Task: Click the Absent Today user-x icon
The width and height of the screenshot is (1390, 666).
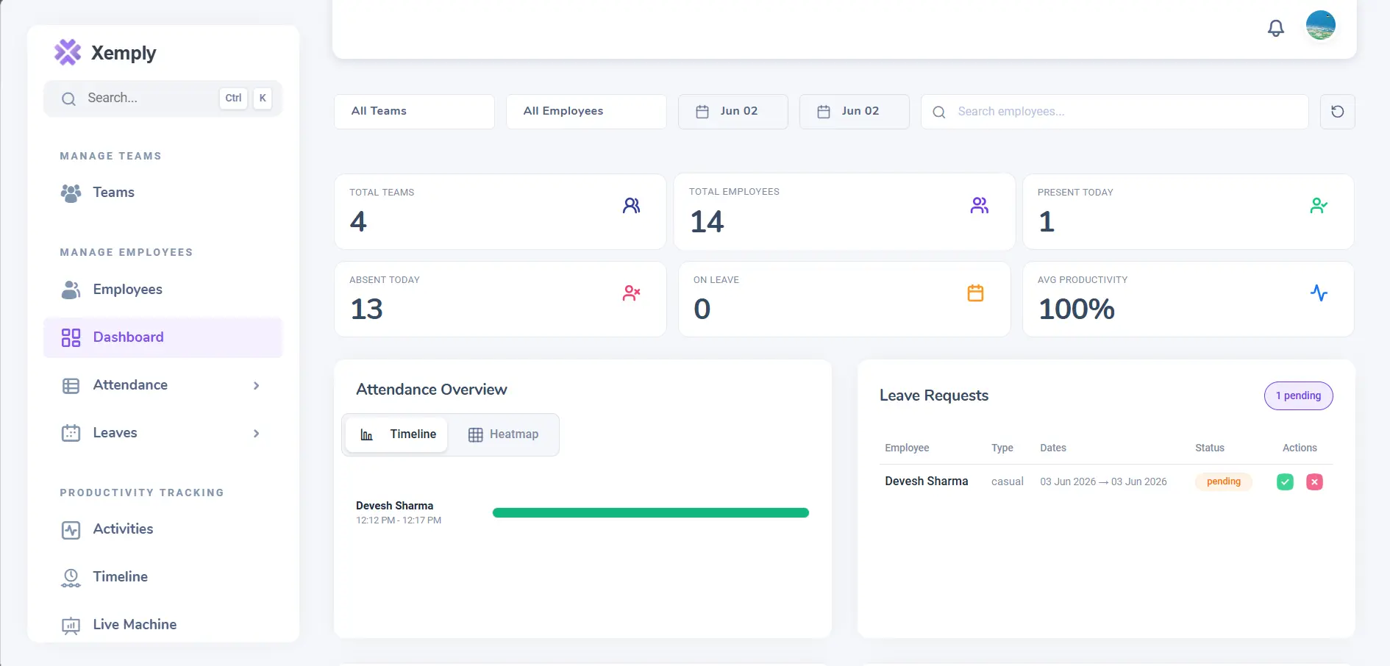Action: click(x=631, y=293)
